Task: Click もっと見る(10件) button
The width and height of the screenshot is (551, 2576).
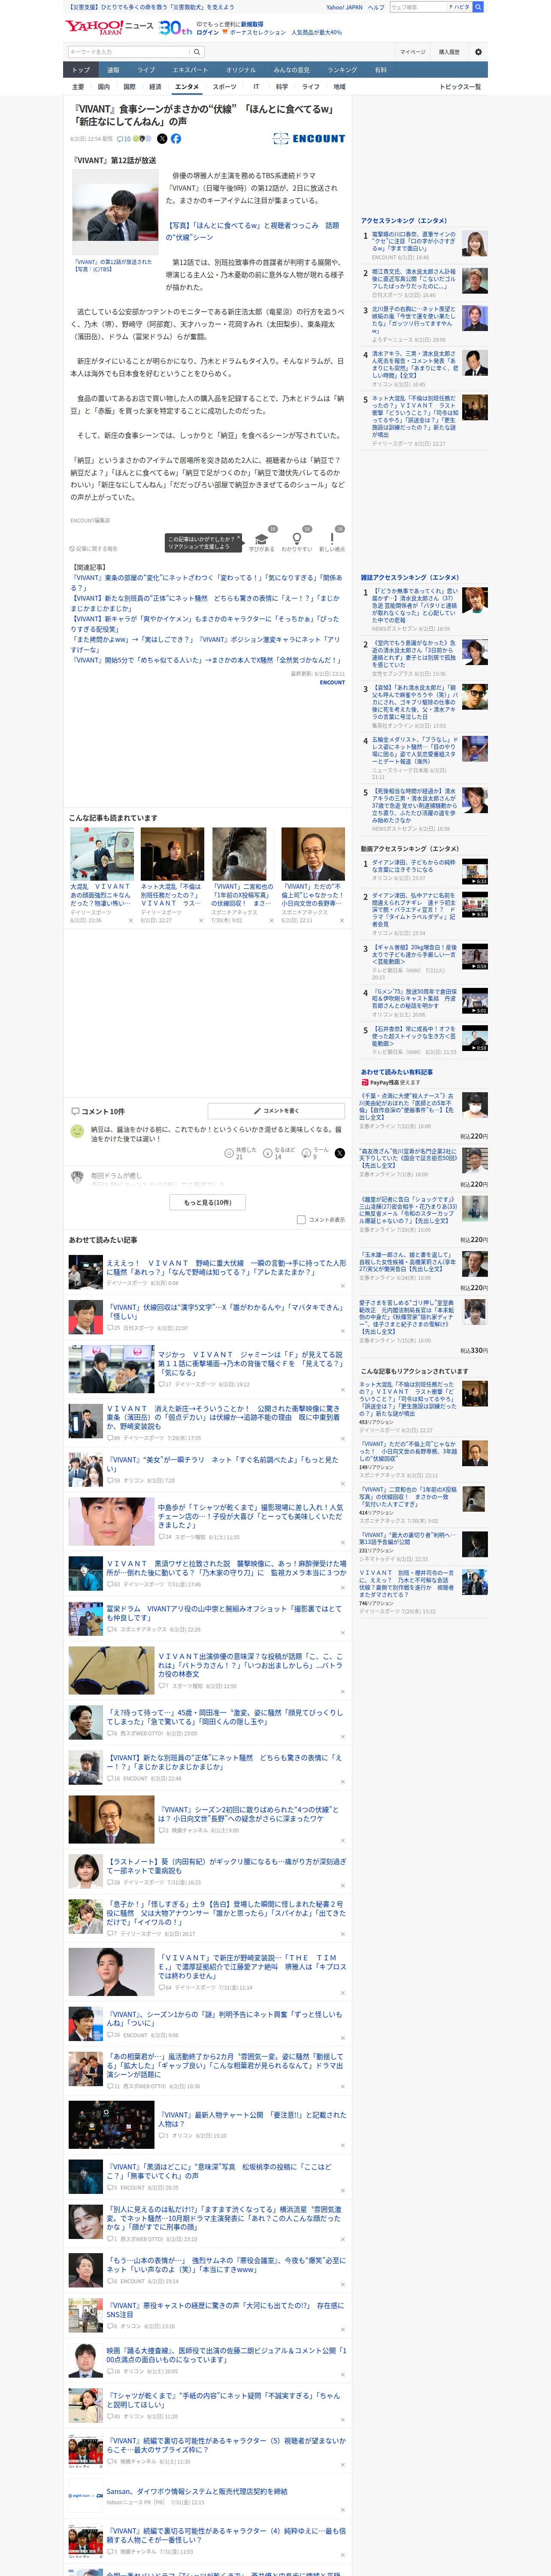Action: (208, 1202)
